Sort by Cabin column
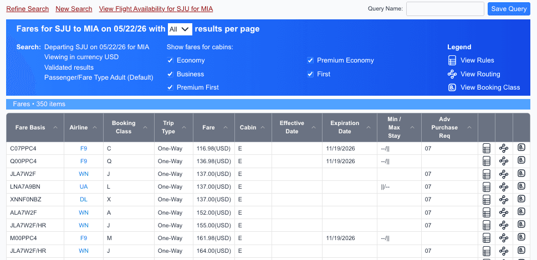The height and width of the screenshot is (260, 537). pos(253,127)
